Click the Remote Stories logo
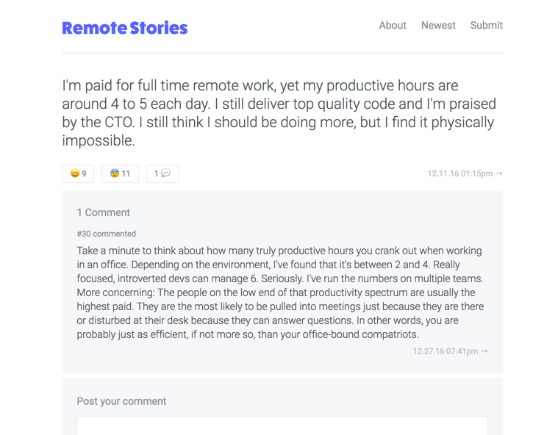558x435 pixels. pyautogui.click(x=125, y=28)
